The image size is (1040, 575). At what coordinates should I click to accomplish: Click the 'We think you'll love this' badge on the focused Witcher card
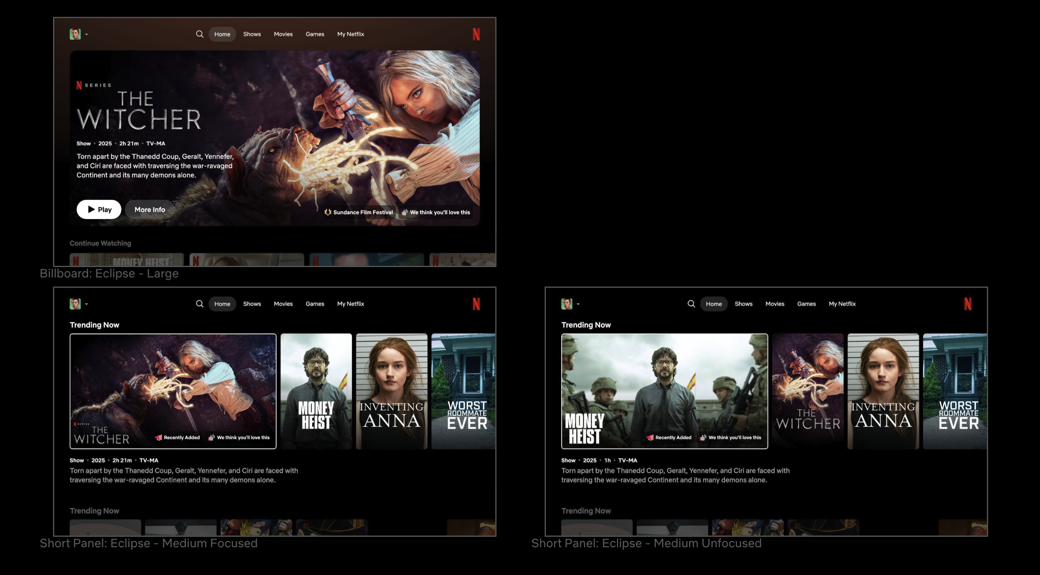pyautogui.click(x=239, y=438)
